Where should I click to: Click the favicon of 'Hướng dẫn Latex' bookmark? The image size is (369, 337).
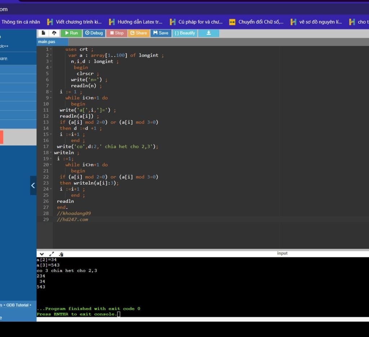click(x=112, y=22)
